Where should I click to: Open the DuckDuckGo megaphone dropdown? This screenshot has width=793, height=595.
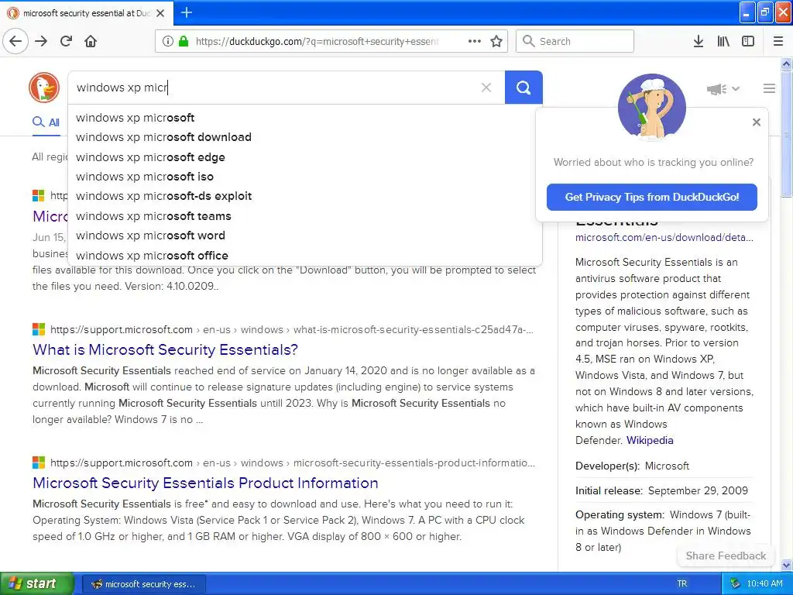tap(723, 89)
